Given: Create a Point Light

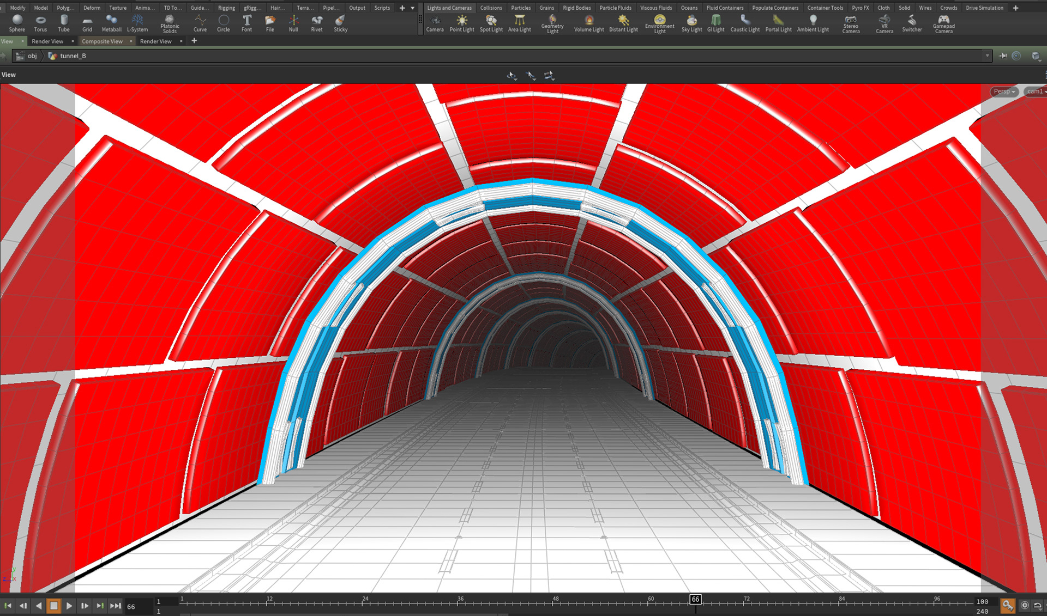Looking at the screenshot, I should (462, 23).
